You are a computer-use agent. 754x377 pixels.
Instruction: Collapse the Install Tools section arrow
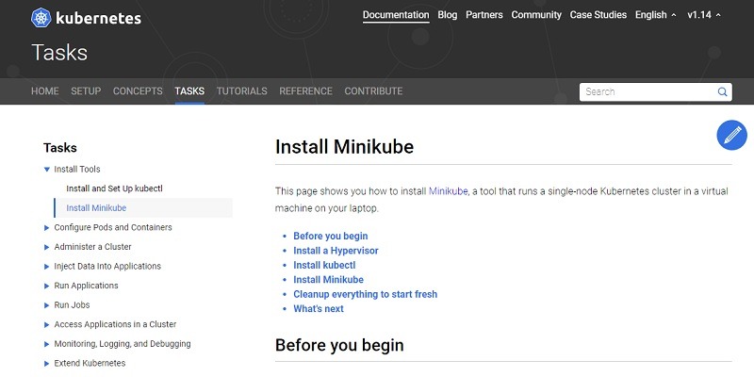(x=46, y=170)
